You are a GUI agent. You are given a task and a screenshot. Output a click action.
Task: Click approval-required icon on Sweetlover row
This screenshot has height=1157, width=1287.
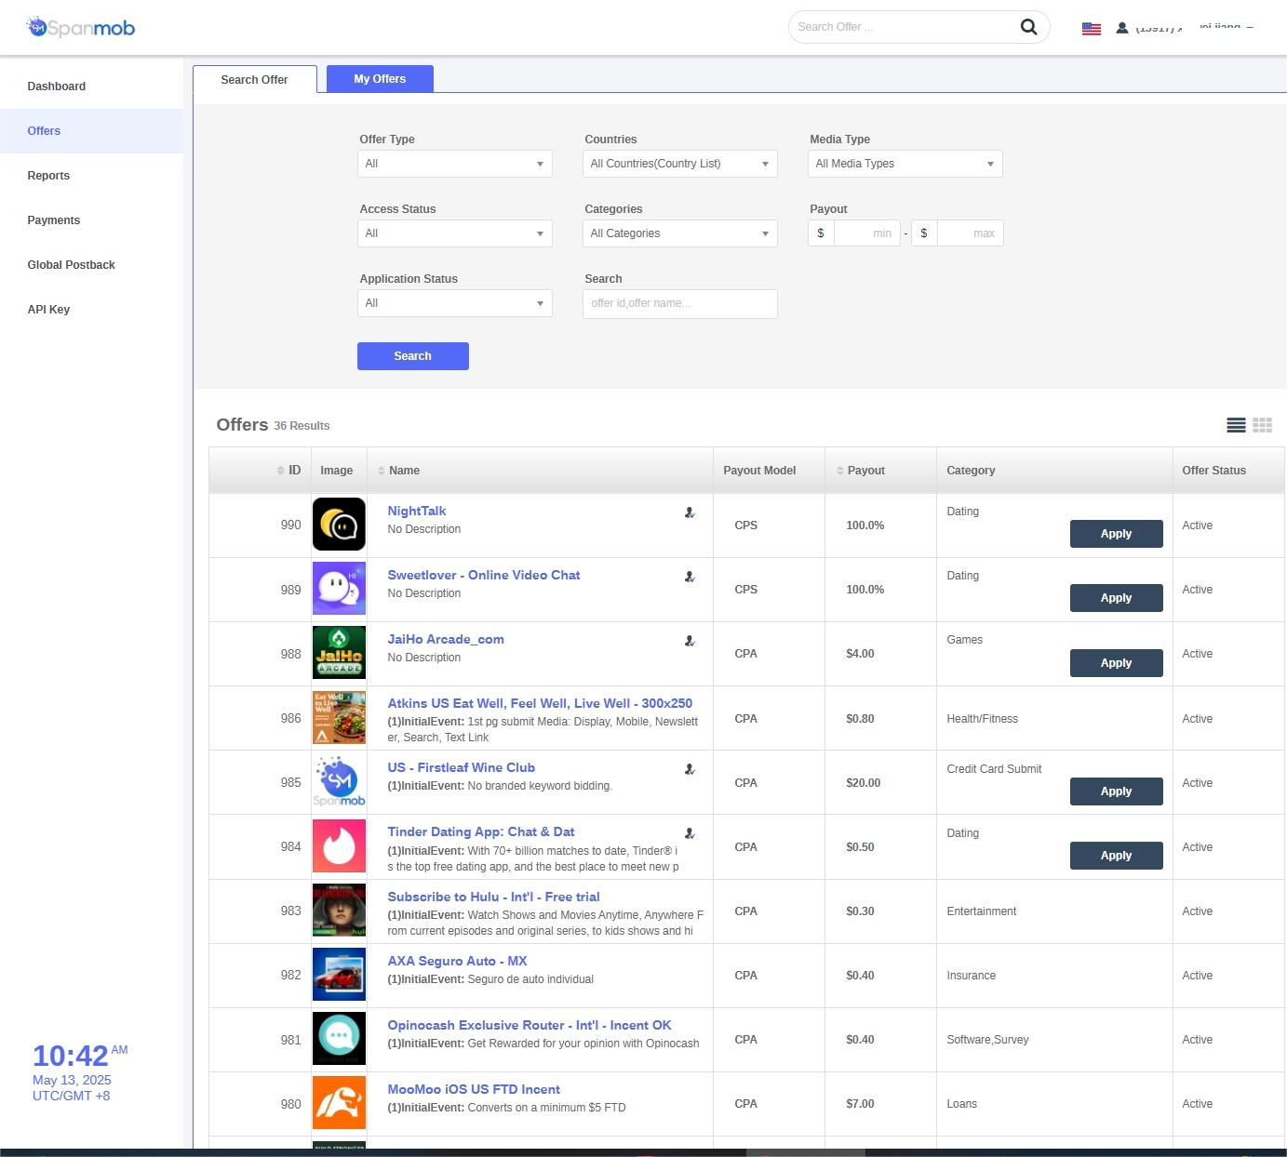point(690,577)
